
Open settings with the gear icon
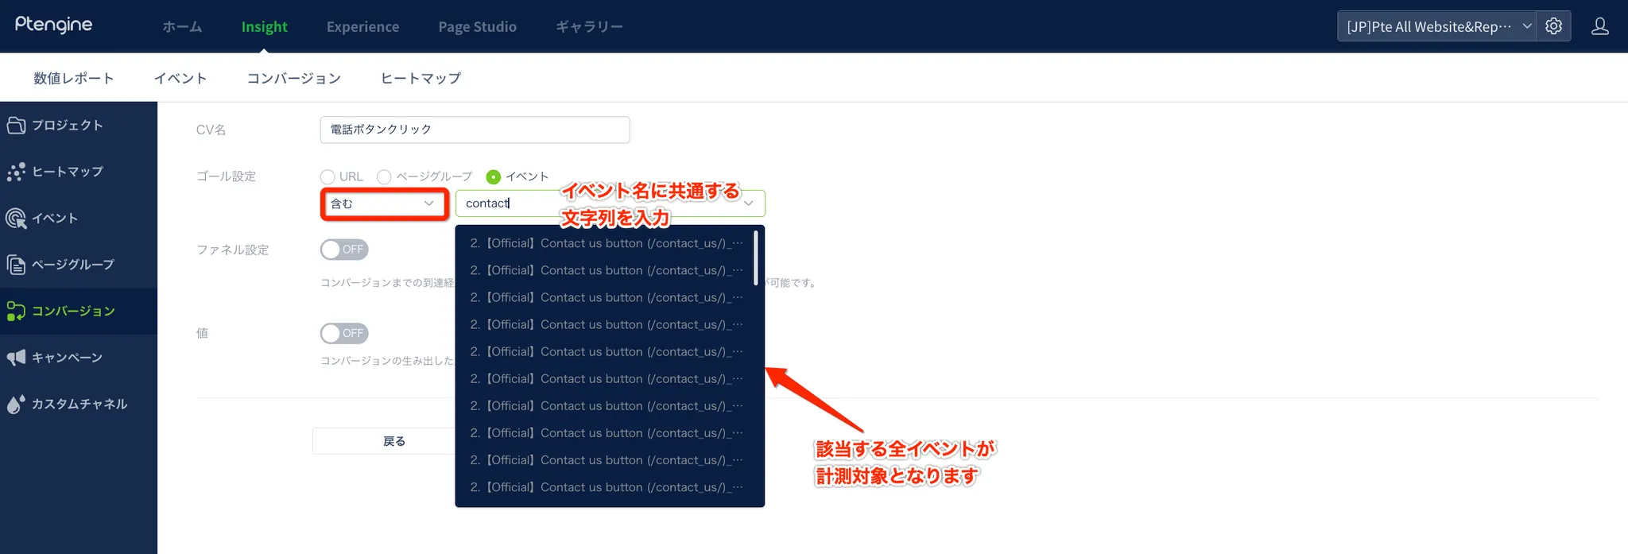coord(1553,26)
